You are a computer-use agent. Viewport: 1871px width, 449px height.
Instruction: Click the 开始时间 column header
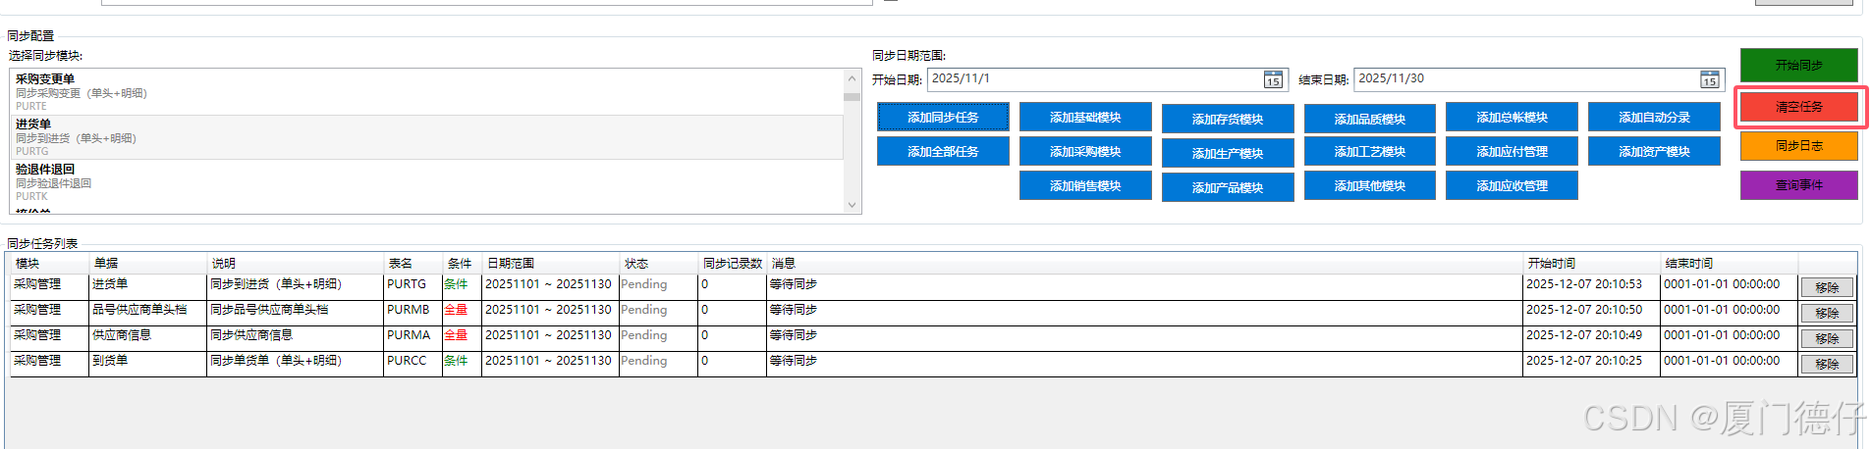pos(1591,264)
